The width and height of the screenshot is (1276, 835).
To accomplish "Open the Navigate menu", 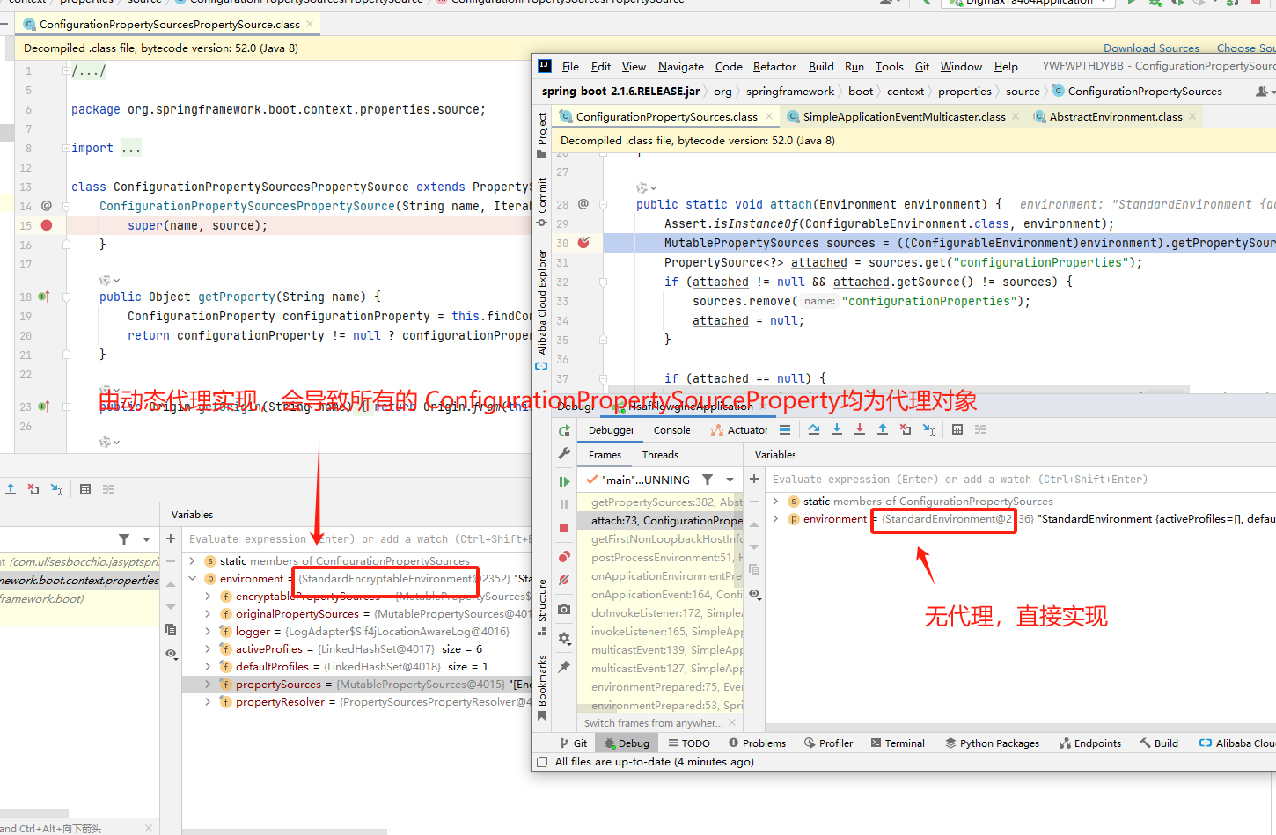I will pyautogui.click(x=681, y=66).
